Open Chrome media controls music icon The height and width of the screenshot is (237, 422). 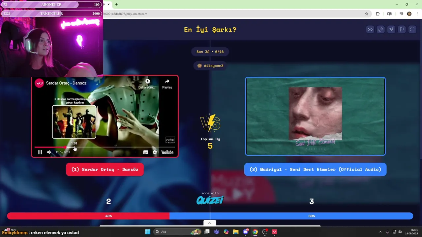pyautogui.click(x=401, y=14)
